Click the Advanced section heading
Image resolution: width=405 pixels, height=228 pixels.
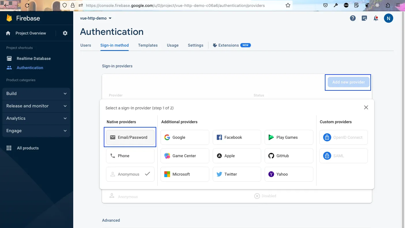click(111, 220)
